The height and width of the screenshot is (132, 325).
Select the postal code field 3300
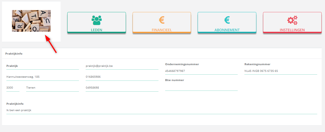click(13, 88)
